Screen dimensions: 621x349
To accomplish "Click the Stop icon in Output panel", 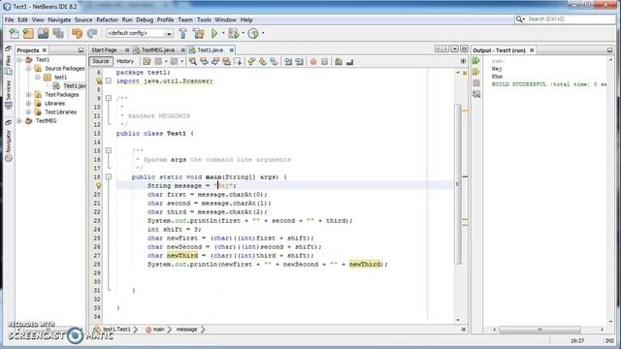I will coord(476,82).
